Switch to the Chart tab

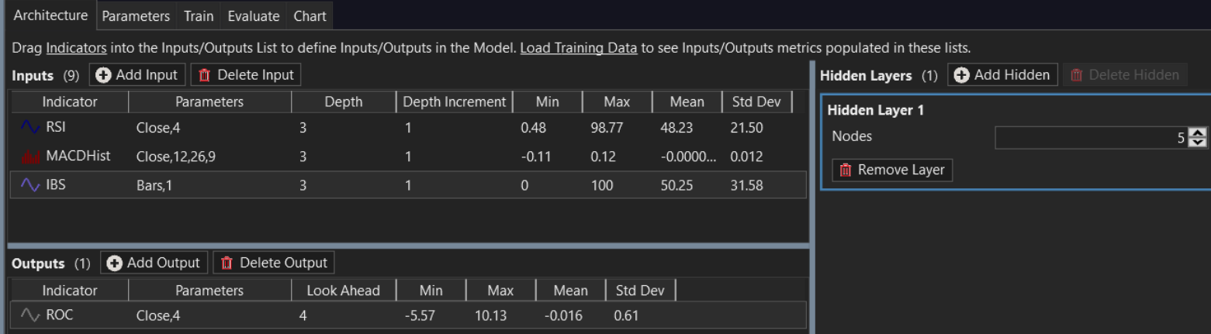[310, 15]
